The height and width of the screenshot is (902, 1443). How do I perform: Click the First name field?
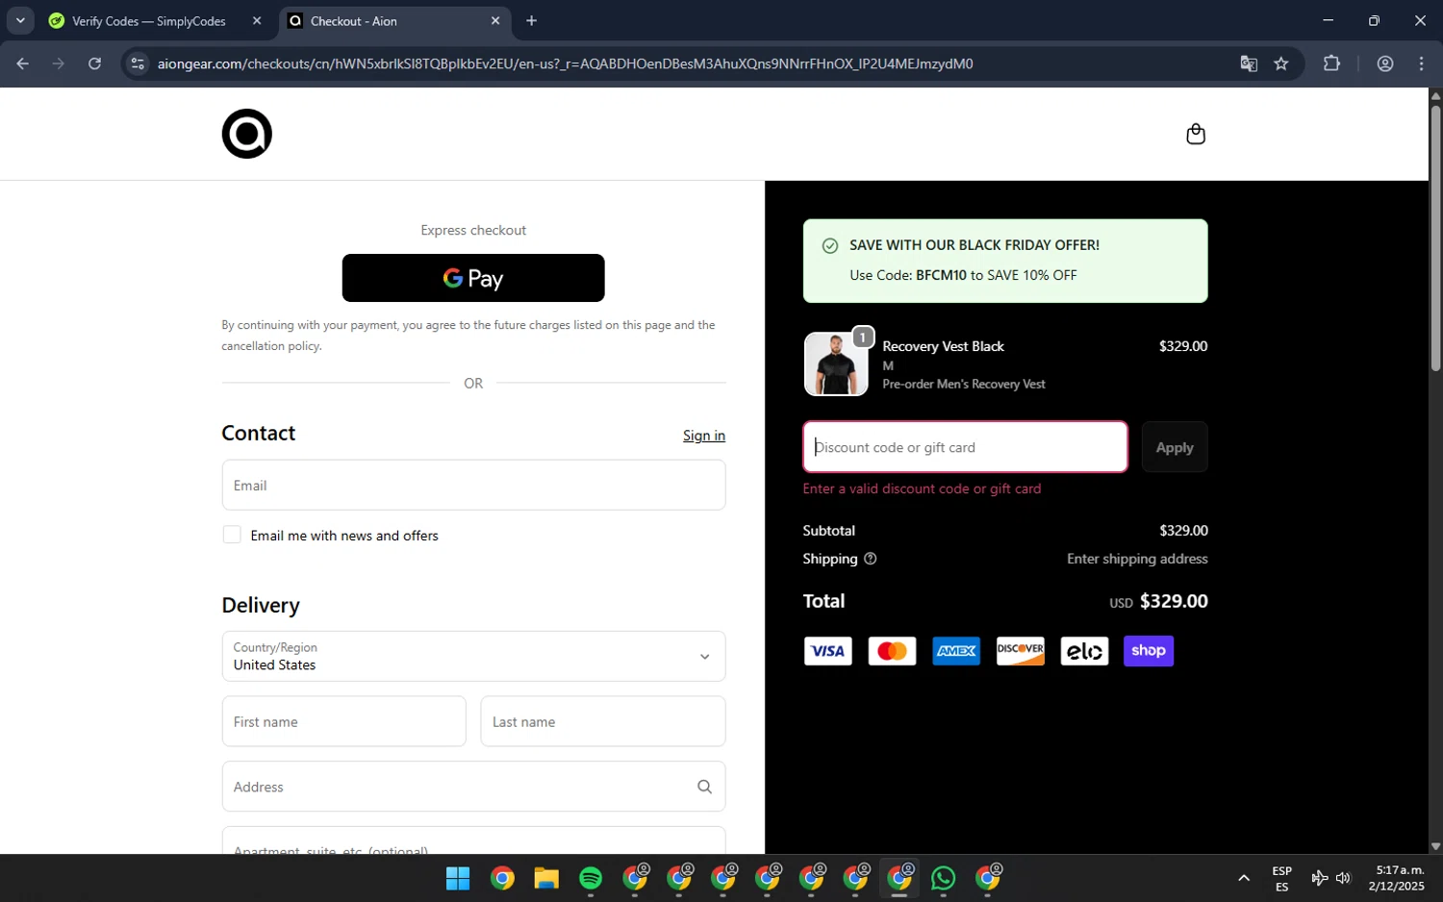coord(344,721)
